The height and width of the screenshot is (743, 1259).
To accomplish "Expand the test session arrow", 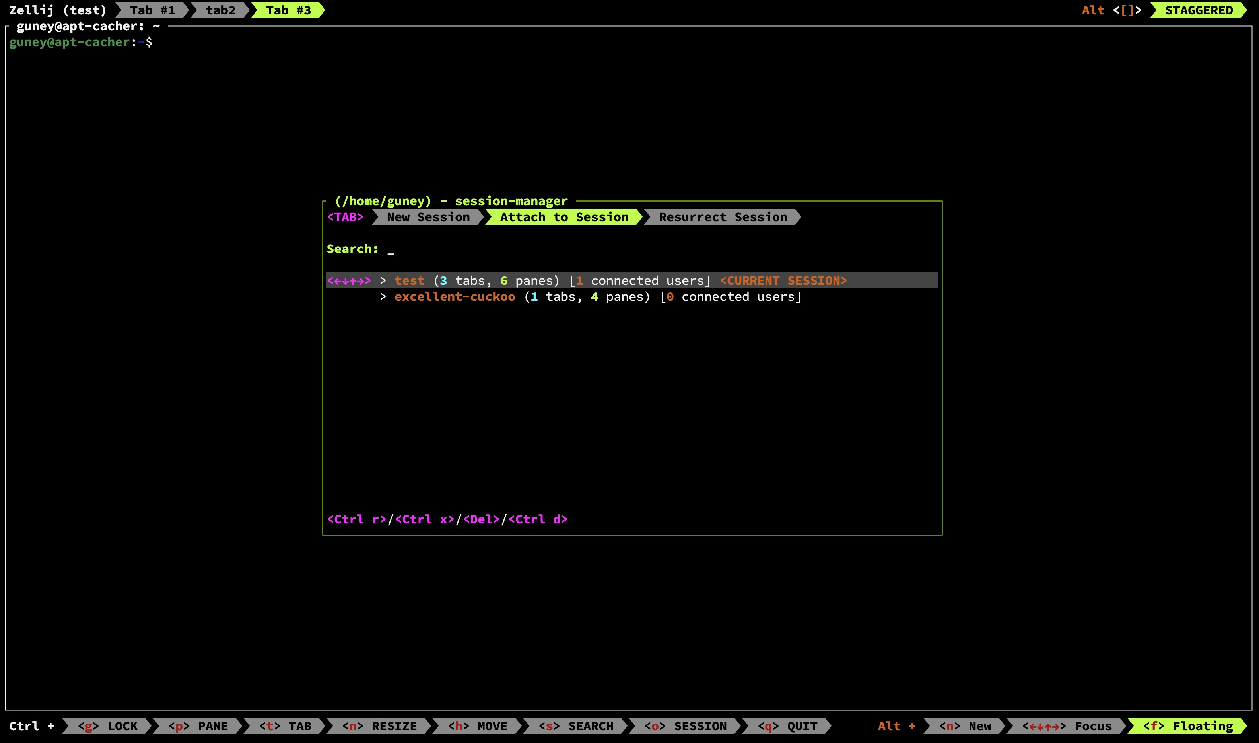I will [x=383, y=280].
